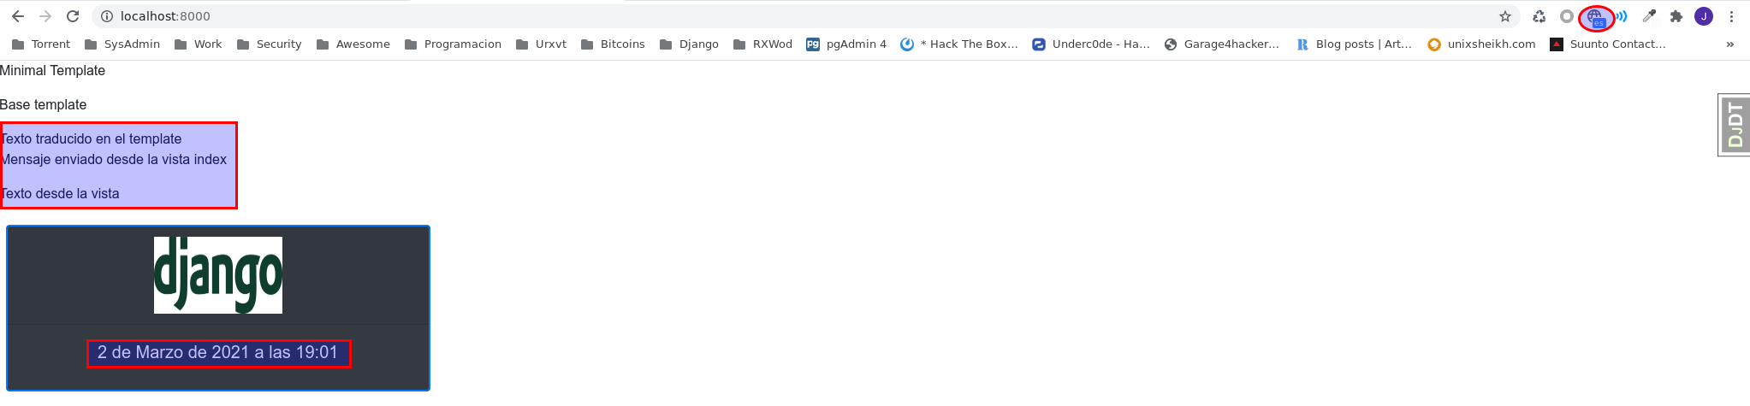Open the unixsheikh.com bookmark

pos(1481,44)
